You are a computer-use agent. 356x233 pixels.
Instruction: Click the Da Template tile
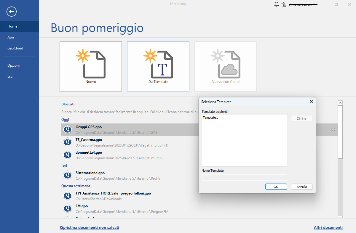coord(158,66)
